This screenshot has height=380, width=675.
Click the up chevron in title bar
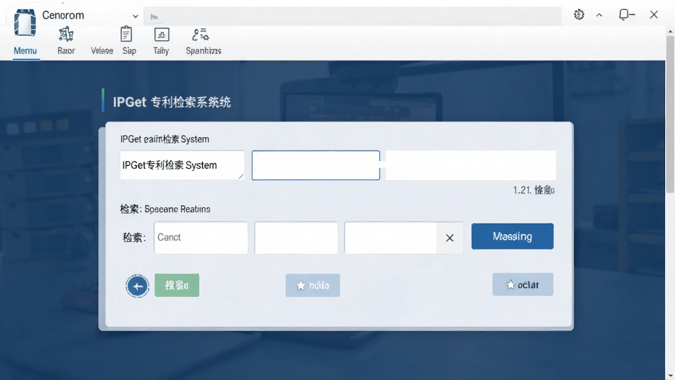click(599, 15)
